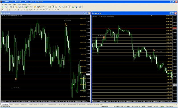The width and height of the screenshot is (178, 108).
Task: Choose the Trendline drawing tool
Action: (x=15, y=10)
